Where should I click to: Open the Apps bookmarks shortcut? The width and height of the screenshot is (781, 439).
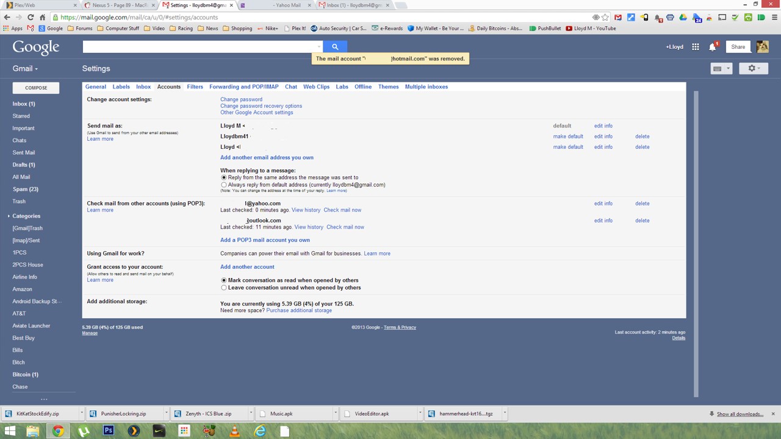[x=13, y=29]
